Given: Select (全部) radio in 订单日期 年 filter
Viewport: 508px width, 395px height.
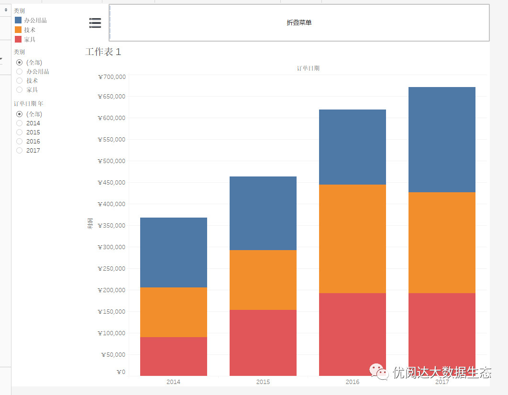Looking at the screenshot, I should [20, 114].
